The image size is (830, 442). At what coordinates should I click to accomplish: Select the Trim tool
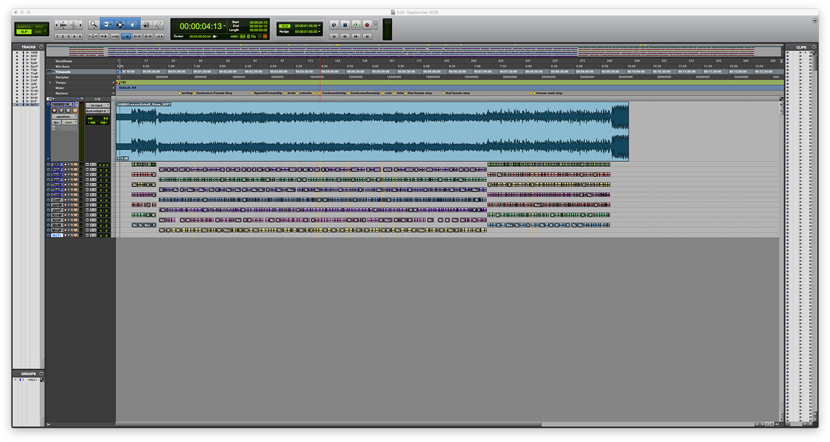pyautogui.click(x=107, y=24)
